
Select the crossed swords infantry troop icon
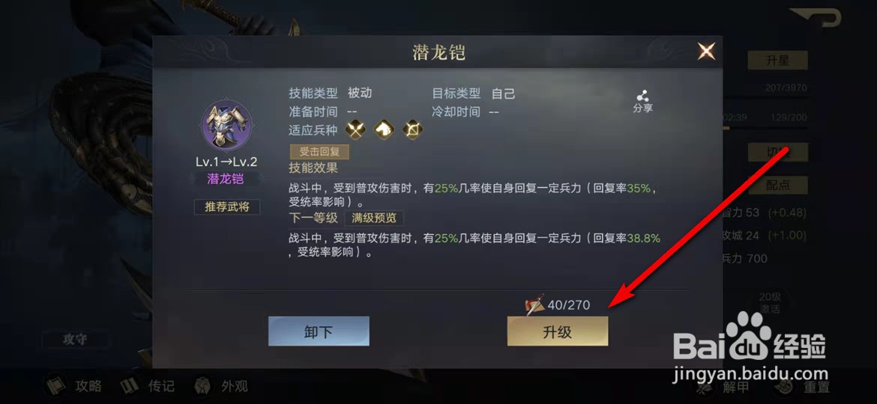pyautogui.click(x=356, y=130)
